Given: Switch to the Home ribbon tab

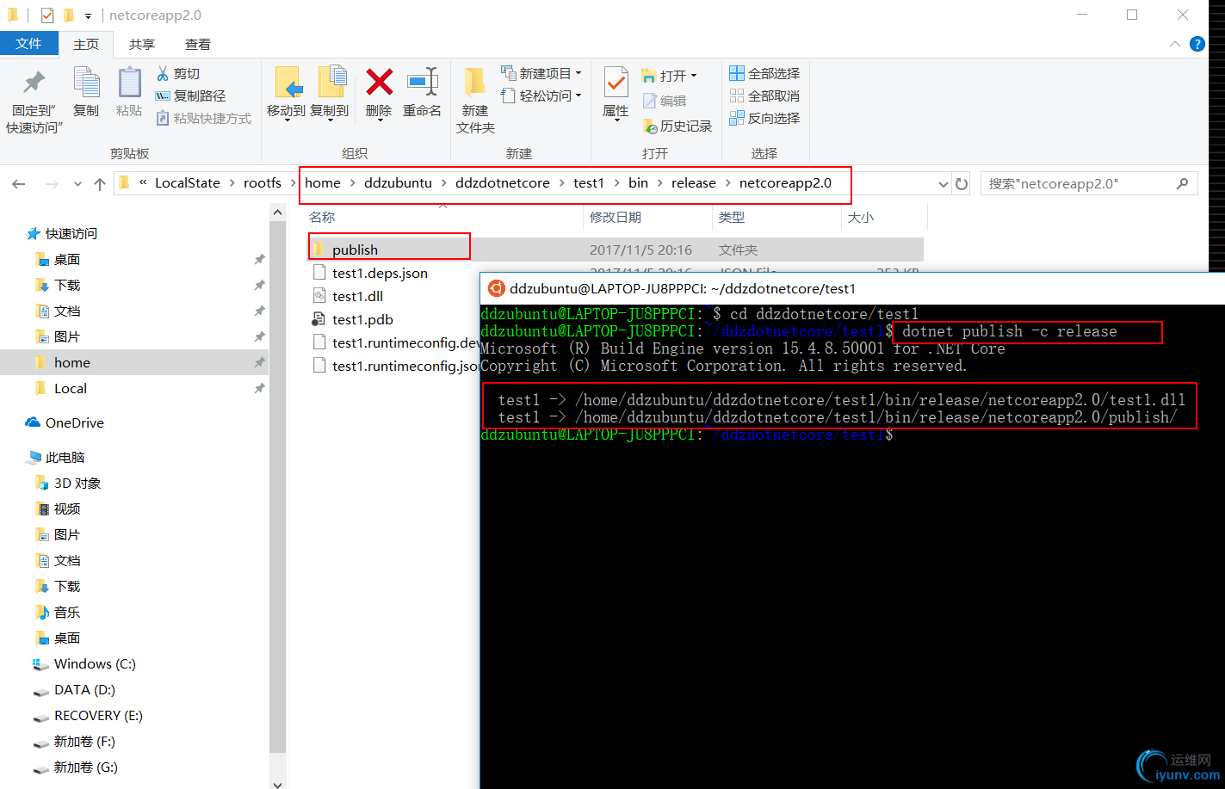Looking at the screenshot, I should (86, 45).
